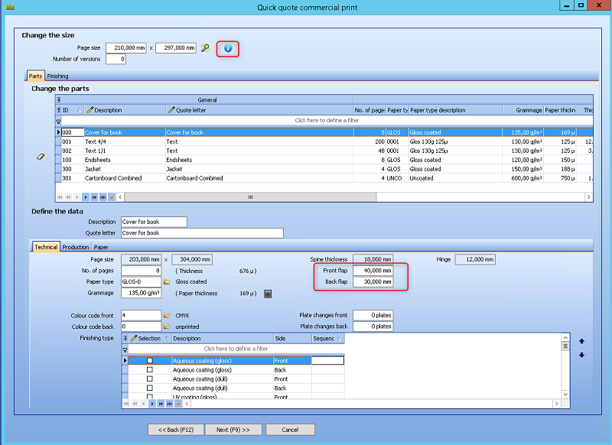The image size is (612, 445).
Task: Click the Grammage input field
Action: click(x=142, y=293)
